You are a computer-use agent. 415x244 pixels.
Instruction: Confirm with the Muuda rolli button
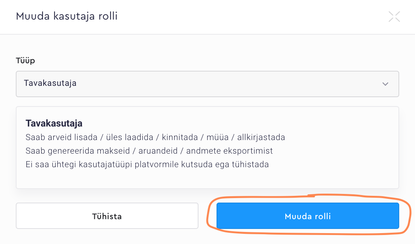coord(307,216)
